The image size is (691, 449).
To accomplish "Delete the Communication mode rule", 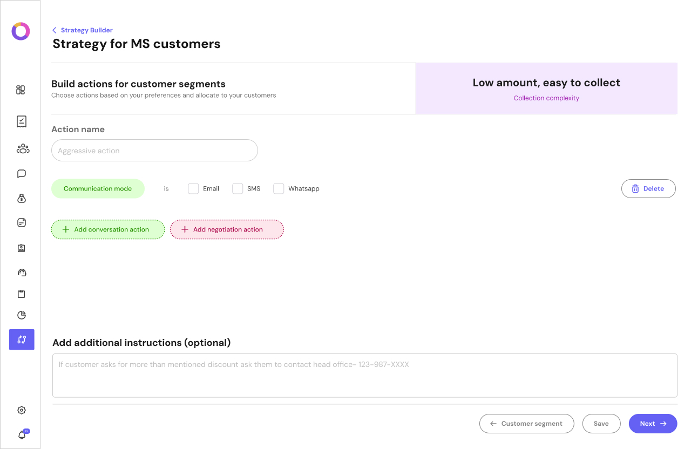I will [648, 188].
